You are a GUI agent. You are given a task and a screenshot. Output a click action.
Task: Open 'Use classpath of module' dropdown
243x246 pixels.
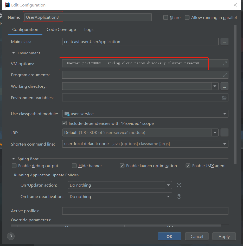click(225, 114)
